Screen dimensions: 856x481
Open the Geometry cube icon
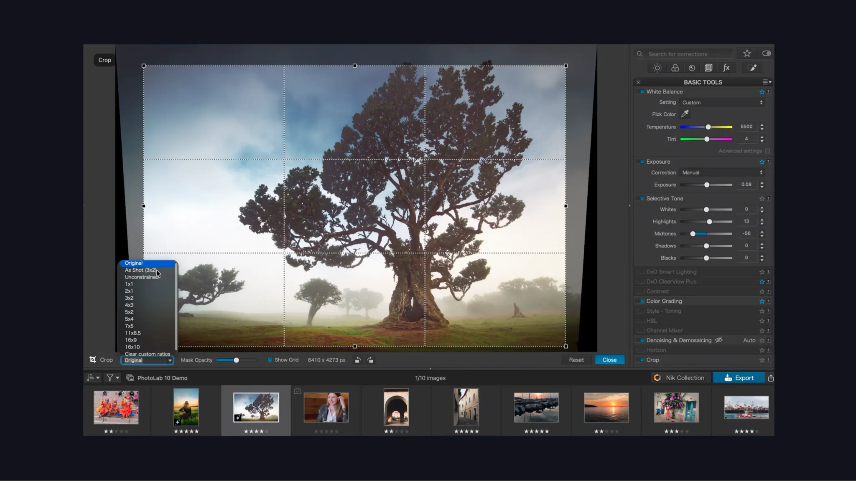708,68
